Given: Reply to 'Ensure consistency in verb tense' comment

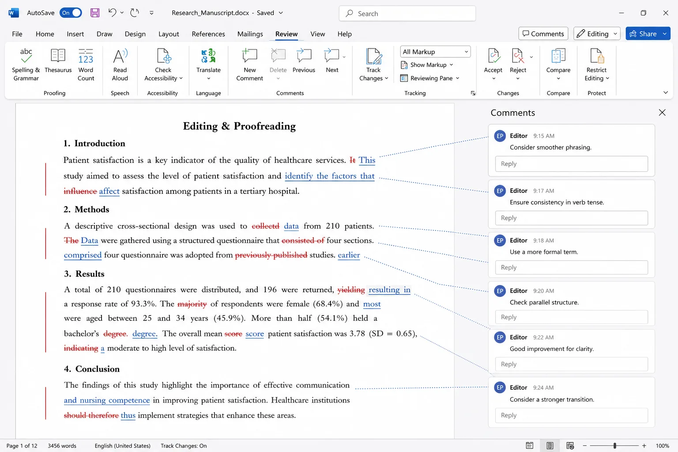Looking at the screenshot, I should pyautogui.click(x=572, y=218).
